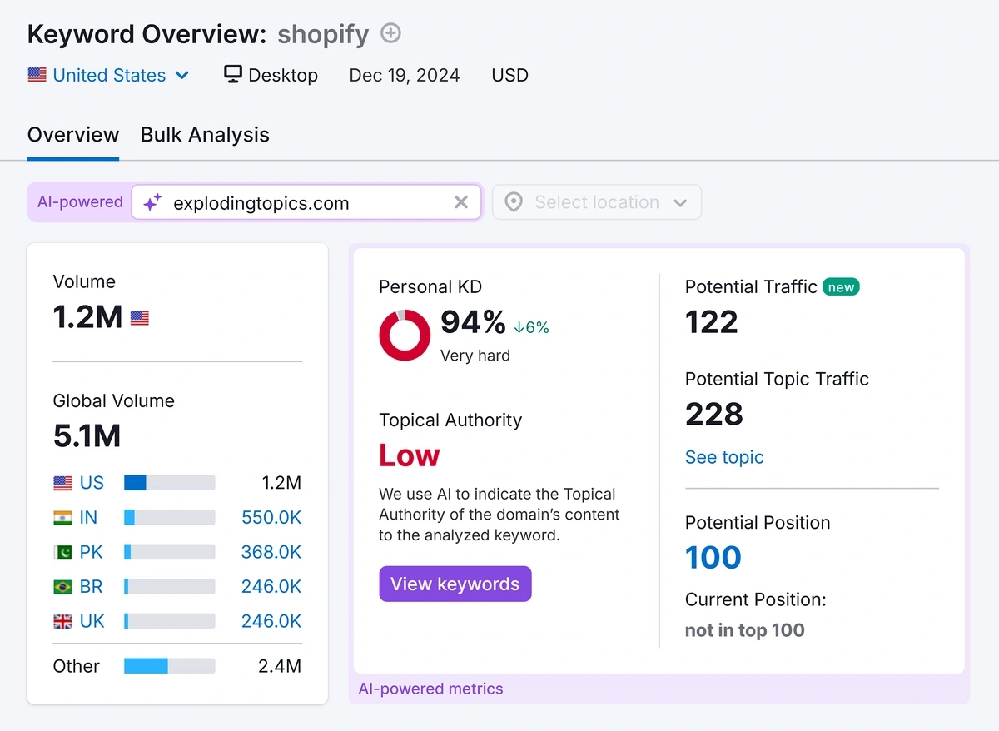Viewport: 999px width, 731px height.
Task: Click the plus icon next to shopify
Action: (x=390, y=33)
